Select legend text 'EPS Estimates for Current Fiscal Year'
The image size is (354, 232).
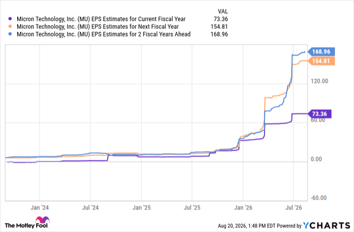[139, 19]
